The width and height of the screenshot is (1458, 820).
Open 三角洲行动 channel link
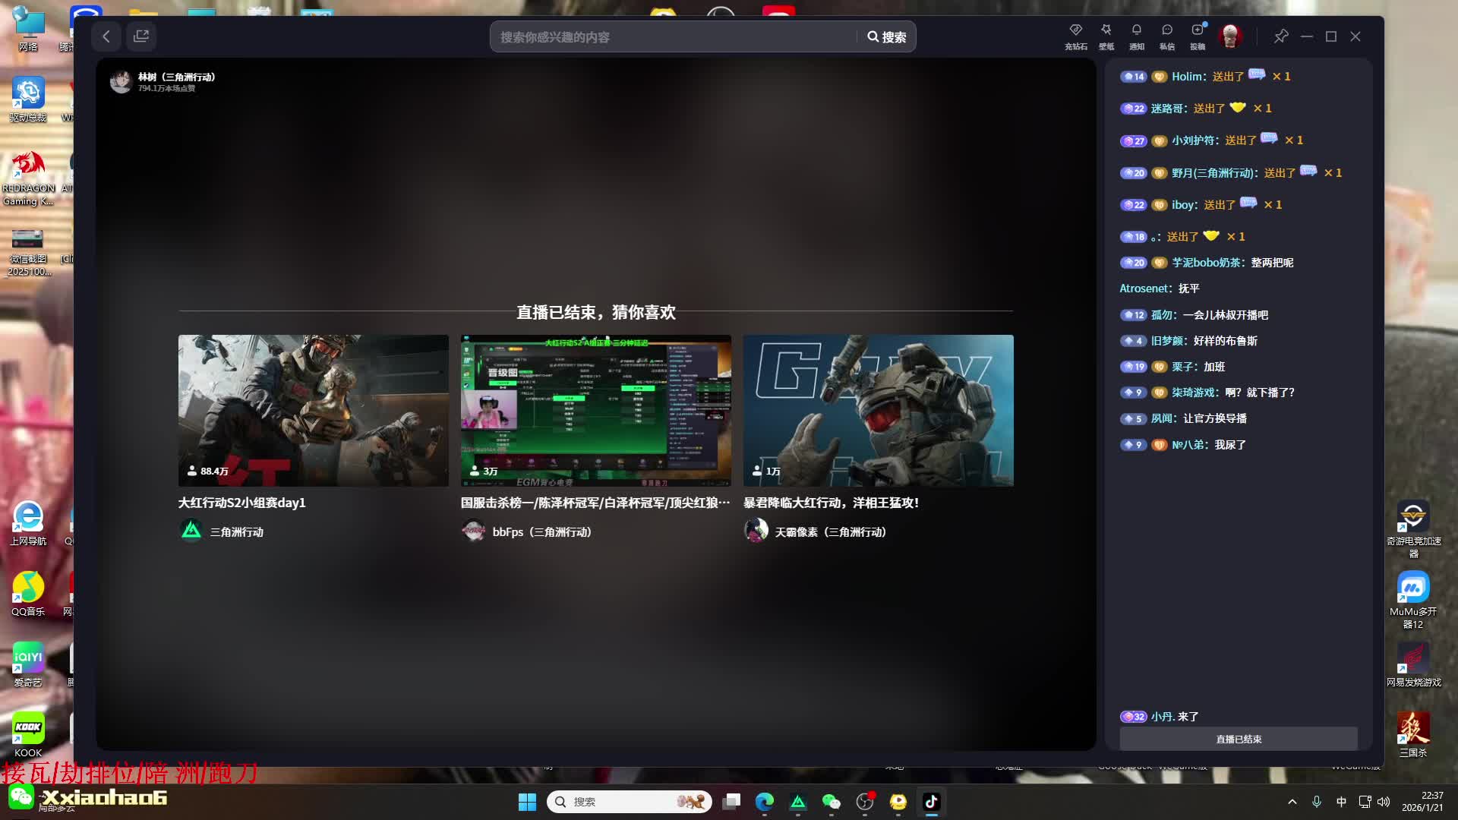click(x=236, y=531)
